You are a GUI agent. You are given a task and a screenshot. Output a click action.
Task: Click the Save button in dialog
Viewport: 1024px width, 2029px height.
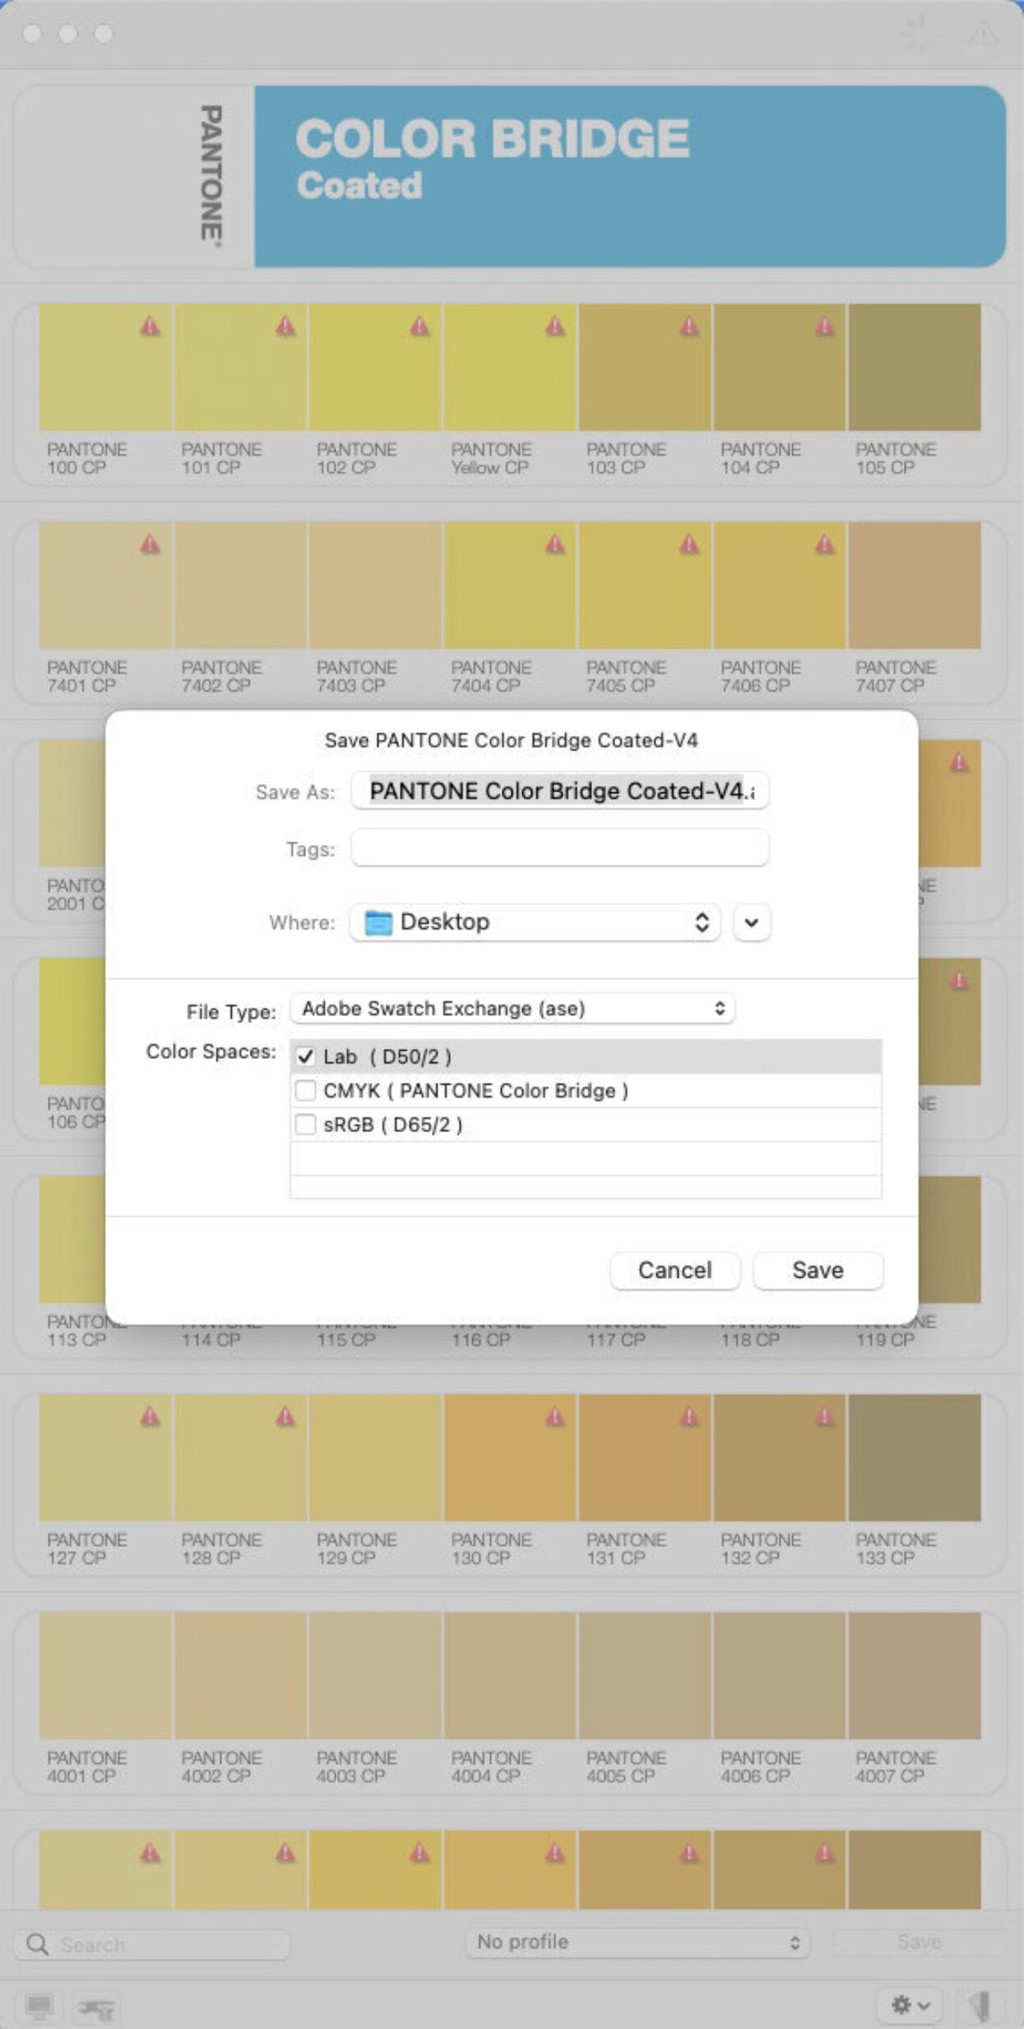[818, 1270]
